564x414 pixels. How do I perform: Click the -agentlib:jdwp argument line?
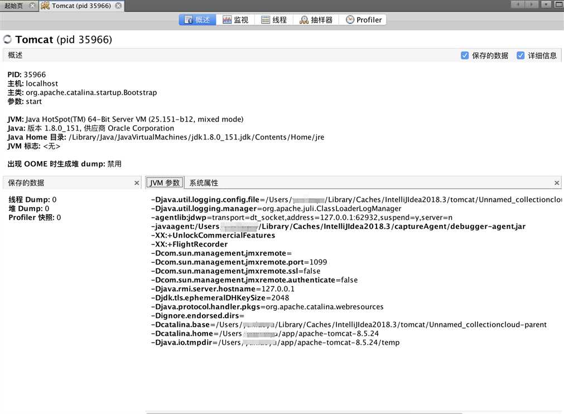[302, 218]
